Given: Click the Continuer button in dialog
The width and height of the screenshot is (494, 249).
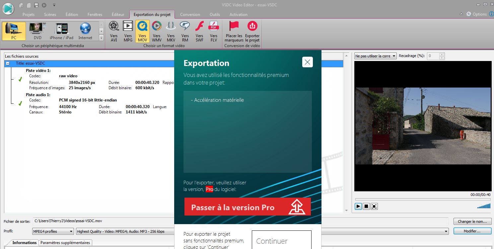Looking at the screenshot, I should pos(281,240).
